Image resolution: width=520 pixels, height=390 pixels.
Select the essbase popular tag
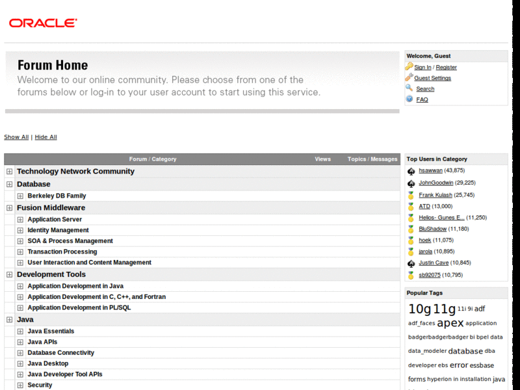[482, 365]
